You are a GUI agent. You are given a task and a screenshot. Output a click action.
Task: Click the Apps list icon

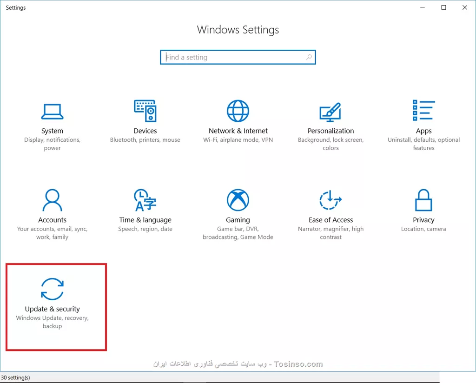click(424, 111)
